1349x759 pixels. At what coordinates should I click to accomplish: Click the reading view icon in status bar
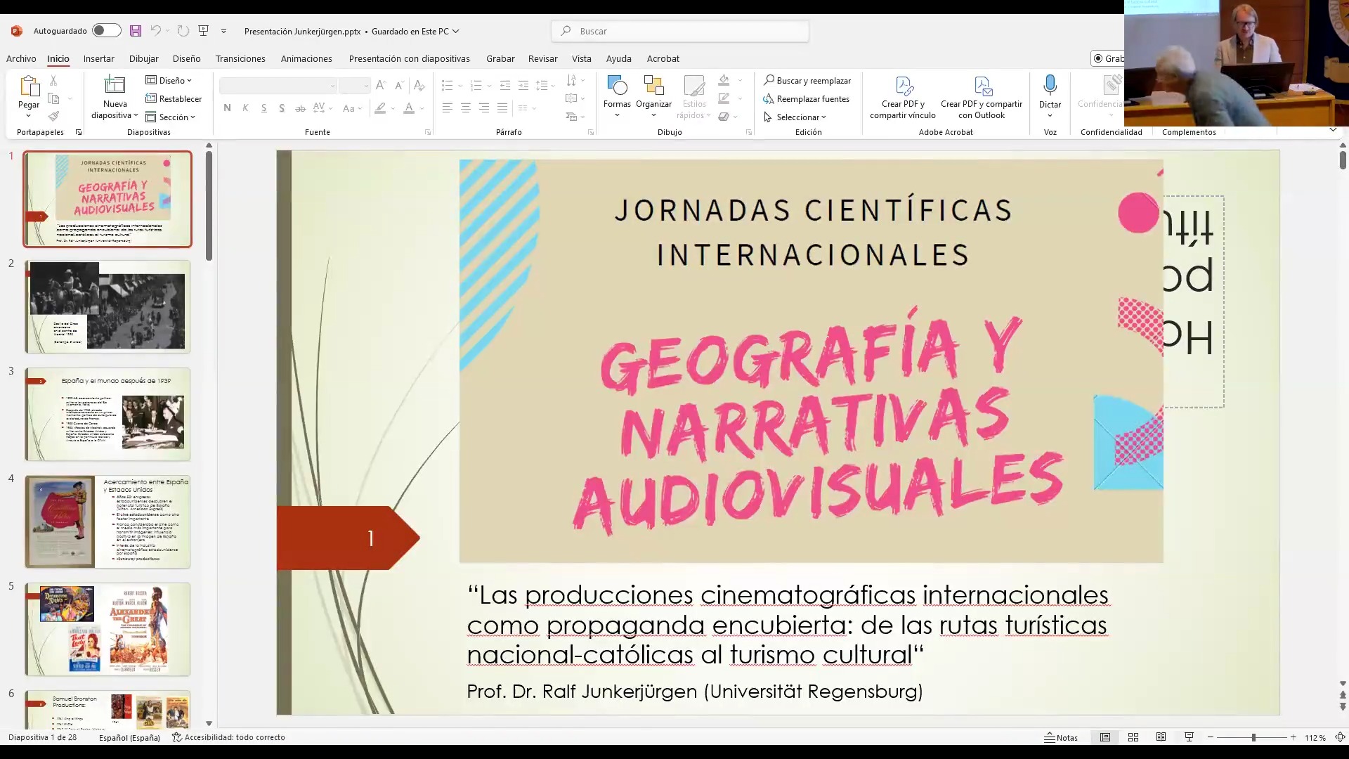(1161, 737)
